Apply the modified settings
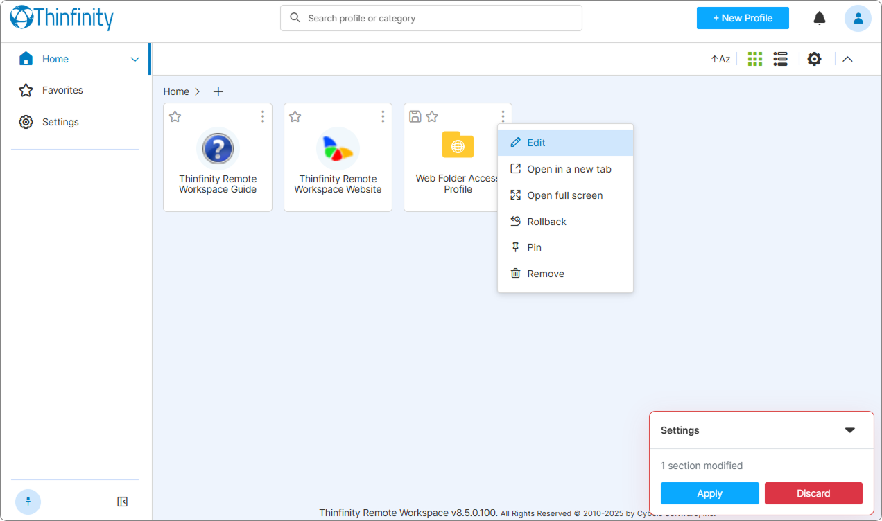This screenshot has width=882, height=521. click(x=709, y=493)
